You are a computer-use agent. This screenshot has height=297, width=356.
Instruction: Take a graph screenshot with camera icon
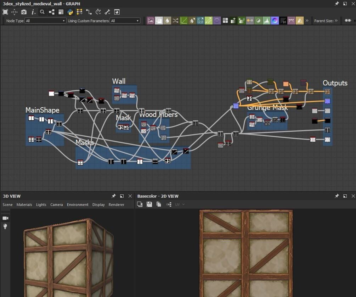coord(24,12)
